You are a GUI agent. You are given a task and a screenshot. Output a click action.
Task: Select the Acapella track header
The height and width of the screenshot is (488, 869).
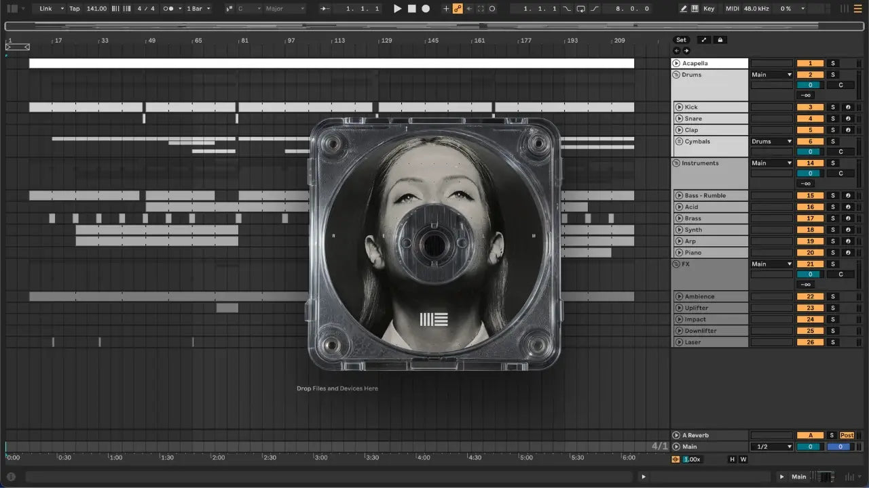click(709, 63)
